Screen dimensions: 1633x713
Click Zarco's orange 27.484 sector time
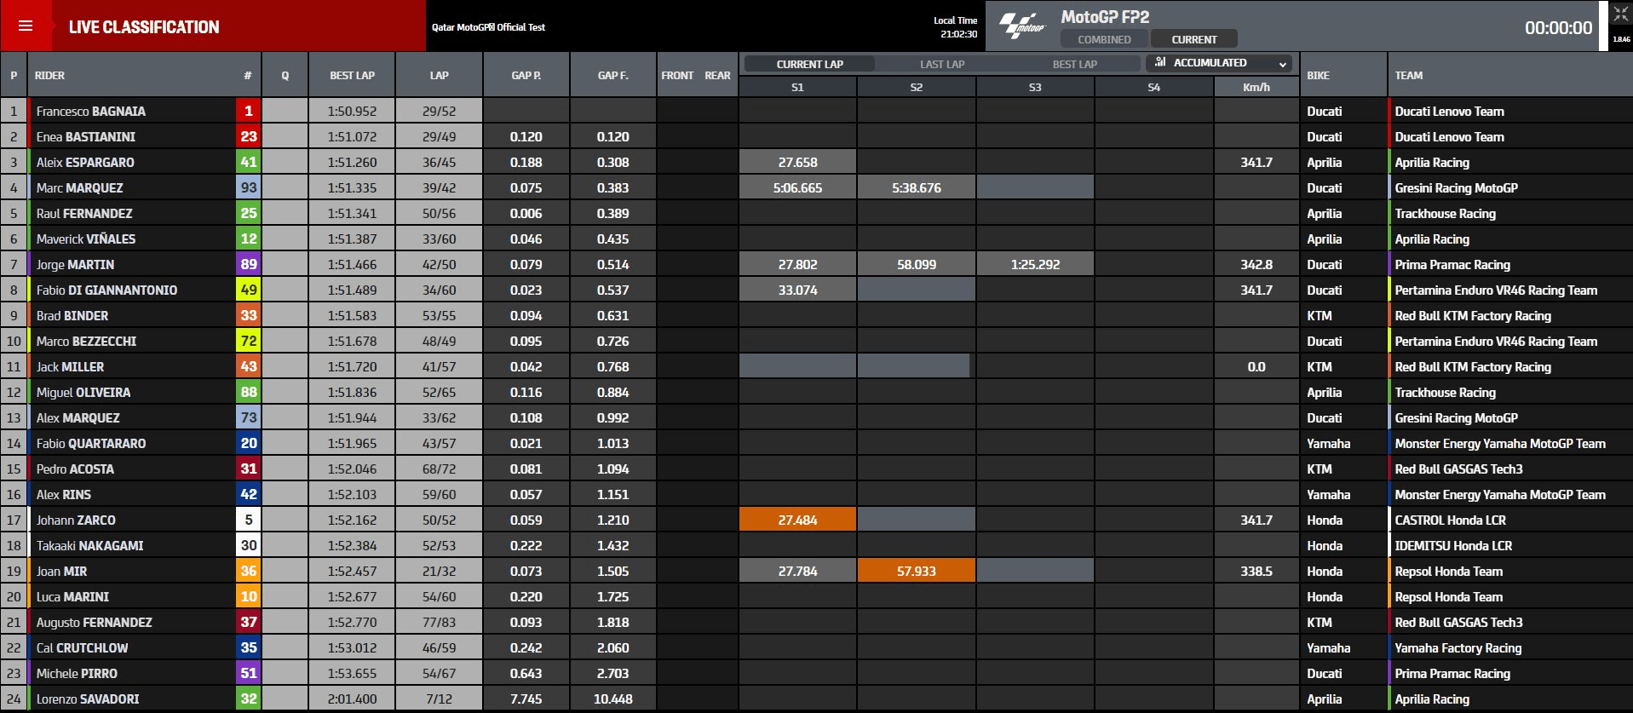click(797, 520)
